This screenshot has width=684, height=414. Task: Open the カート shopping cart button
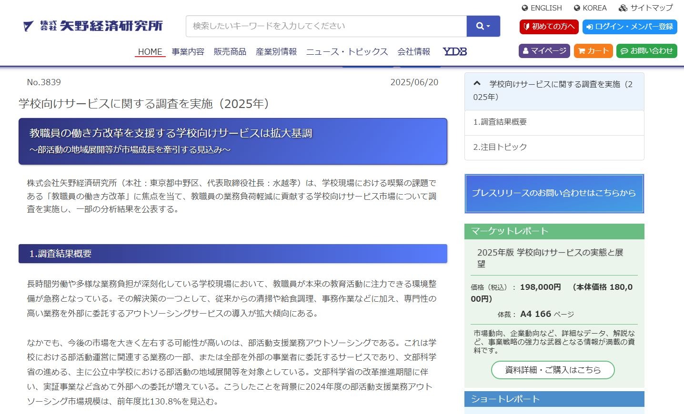click(x=593, y=51)
